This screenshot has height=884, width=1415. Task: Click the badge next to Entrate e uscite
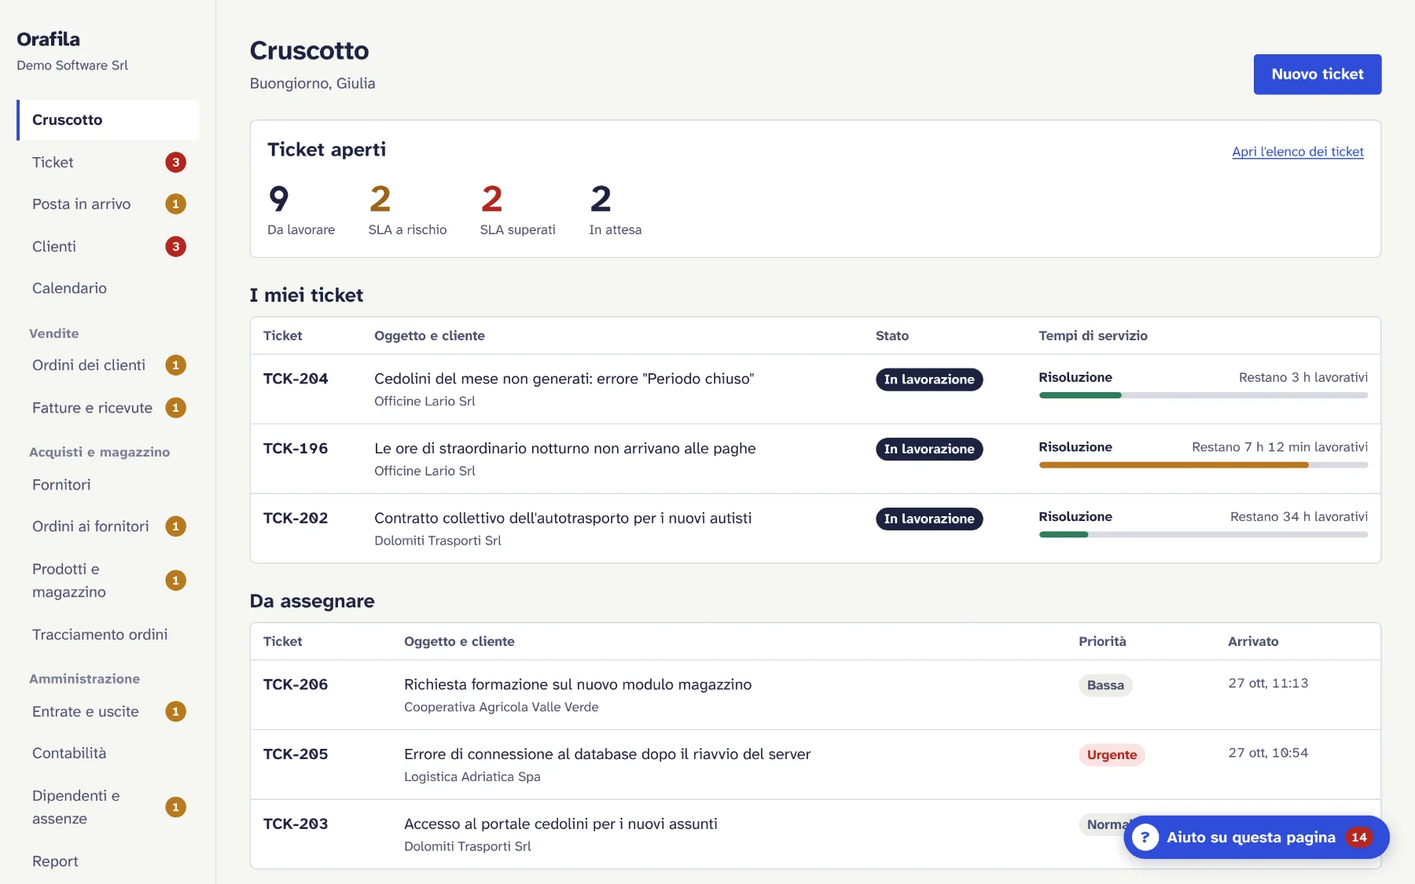(175, 712)
